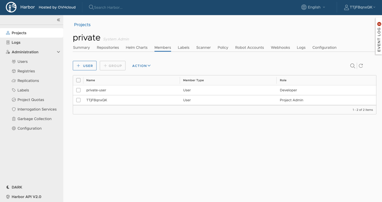
Task: Select the Registries icon in the sidebar
Action: coord(14,71)
